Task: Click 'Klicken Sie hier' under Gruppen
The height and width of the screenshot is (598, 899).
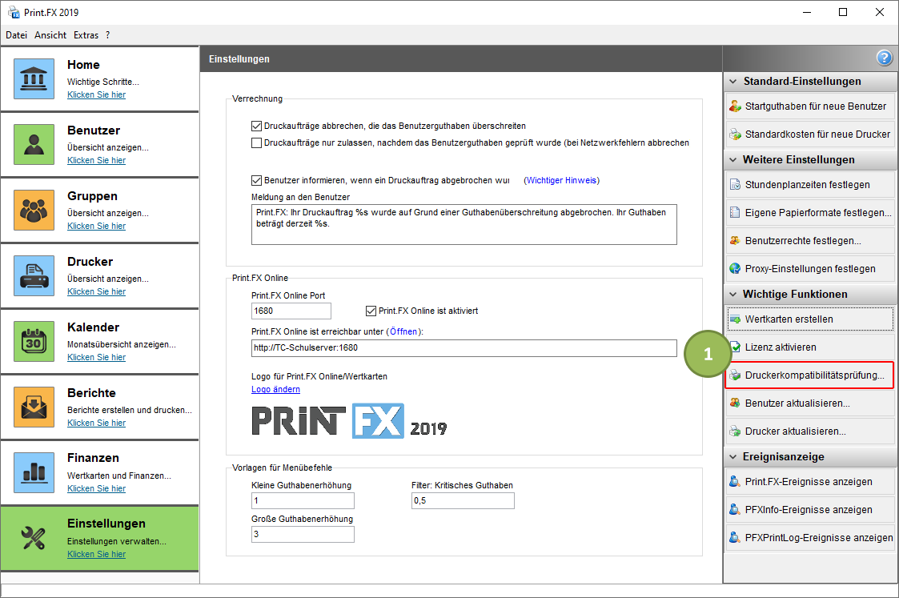Action: tap(96, 226)
